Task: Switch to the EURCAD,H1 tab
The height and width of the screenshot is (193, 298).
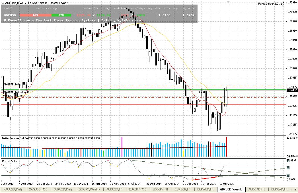Action: pos(279,189)
